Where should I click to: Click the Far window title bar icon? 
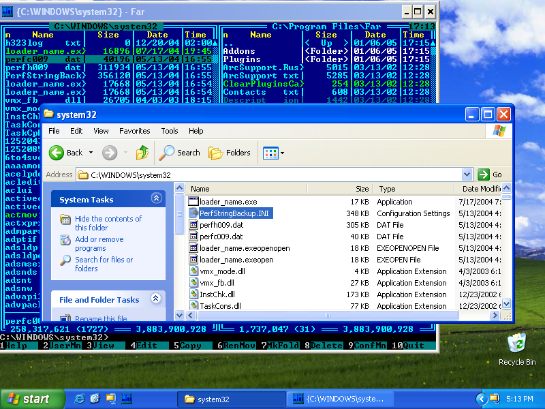click(x=7, y=12)
